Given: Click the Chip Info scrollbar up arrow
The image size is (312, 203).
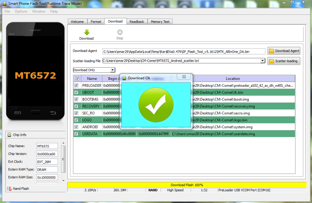Looking at the screenshot, I should click(x=63, y=143).
